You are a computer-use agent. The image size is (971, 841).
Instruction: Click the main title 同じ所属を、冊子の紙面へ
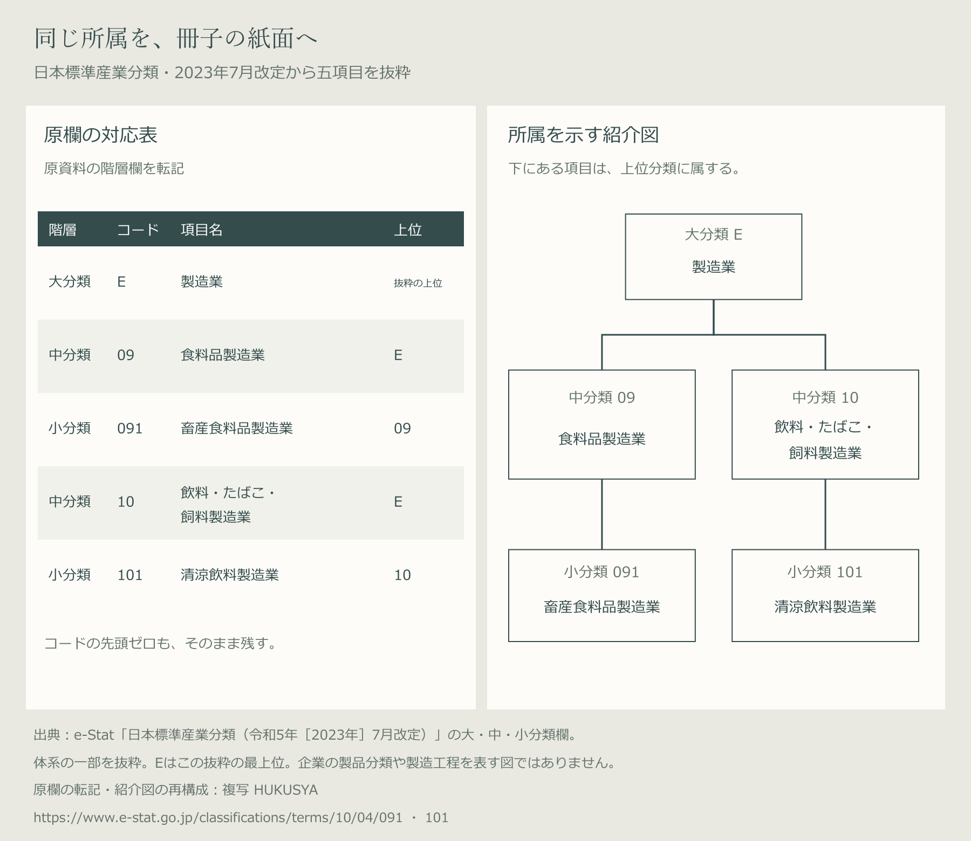click(176, 38)
